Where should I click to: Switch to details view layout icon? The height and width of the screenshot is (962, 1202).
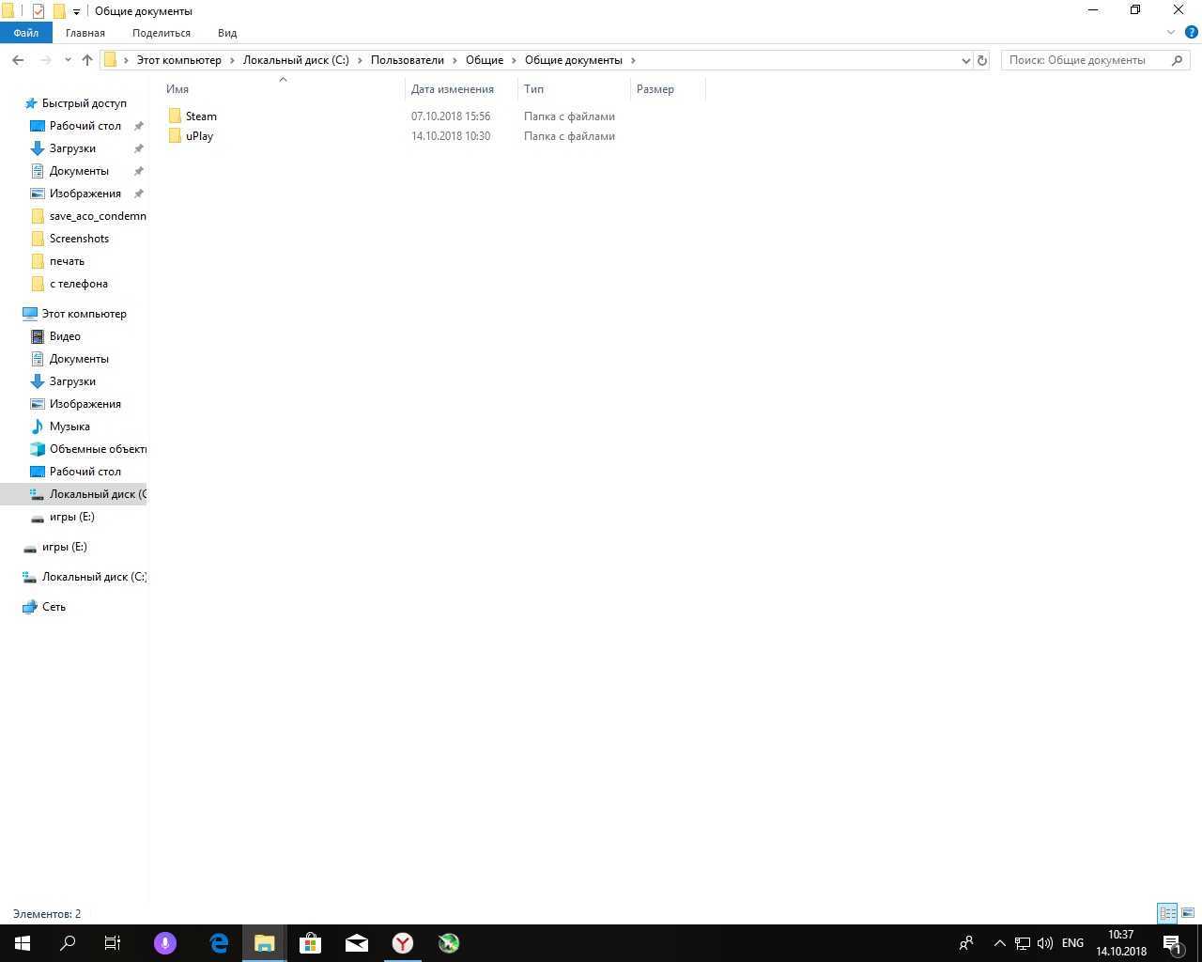pos(1167,913)
